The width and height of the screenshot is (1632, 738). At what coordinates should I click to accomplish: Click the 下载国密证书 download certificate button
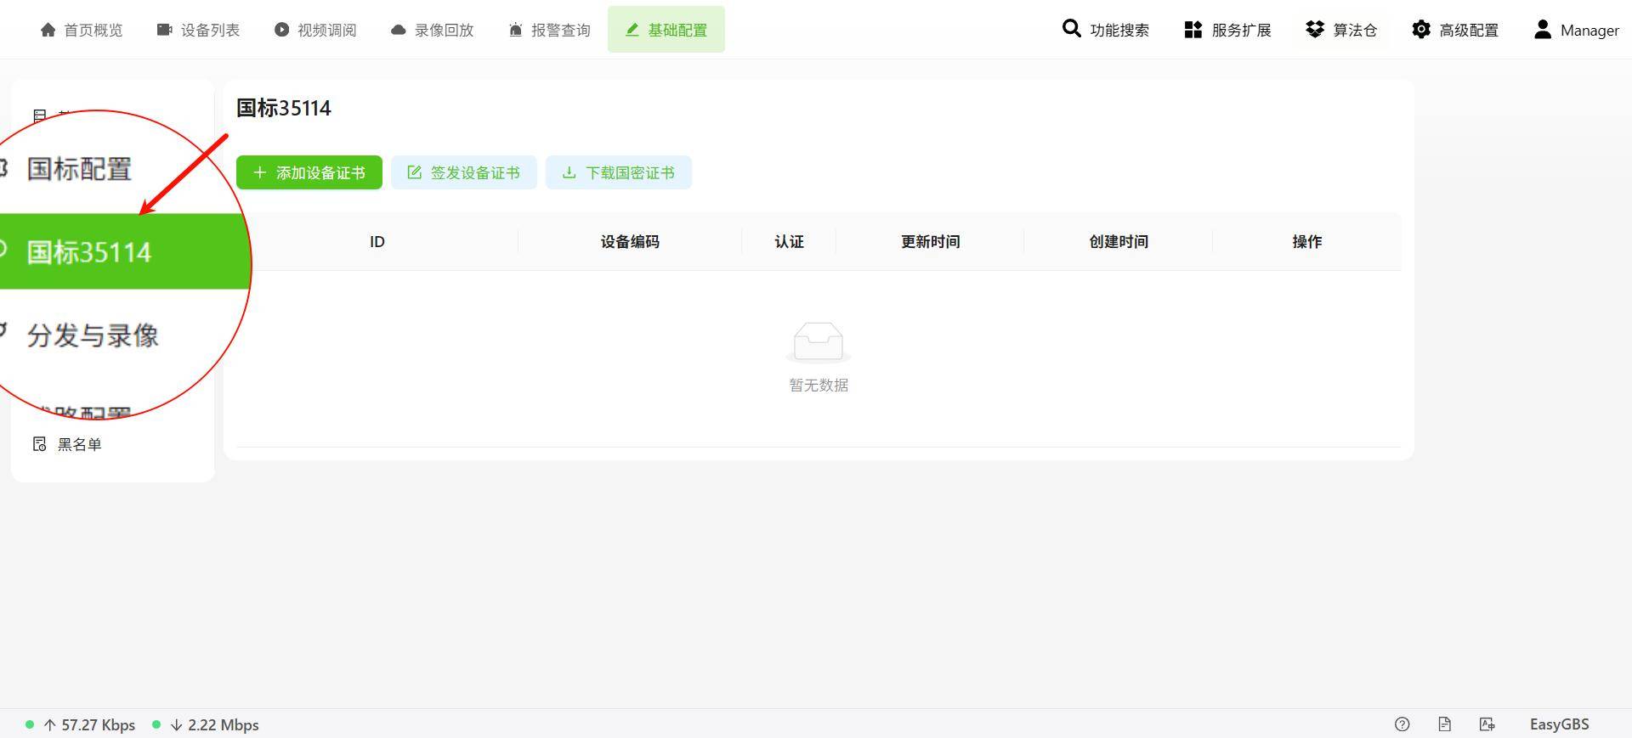coord(619,172)
